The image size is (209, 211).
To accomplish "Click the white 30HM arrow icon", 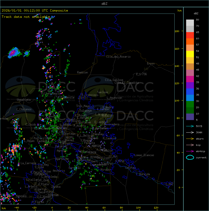I will 190,133.
